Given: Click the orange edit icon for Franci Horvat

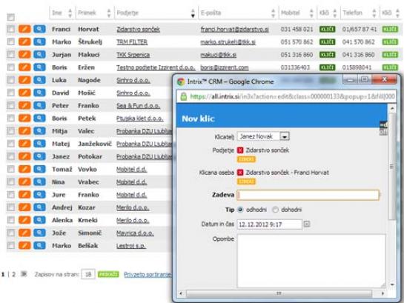Looking at the screenshot, I should 24,29.
